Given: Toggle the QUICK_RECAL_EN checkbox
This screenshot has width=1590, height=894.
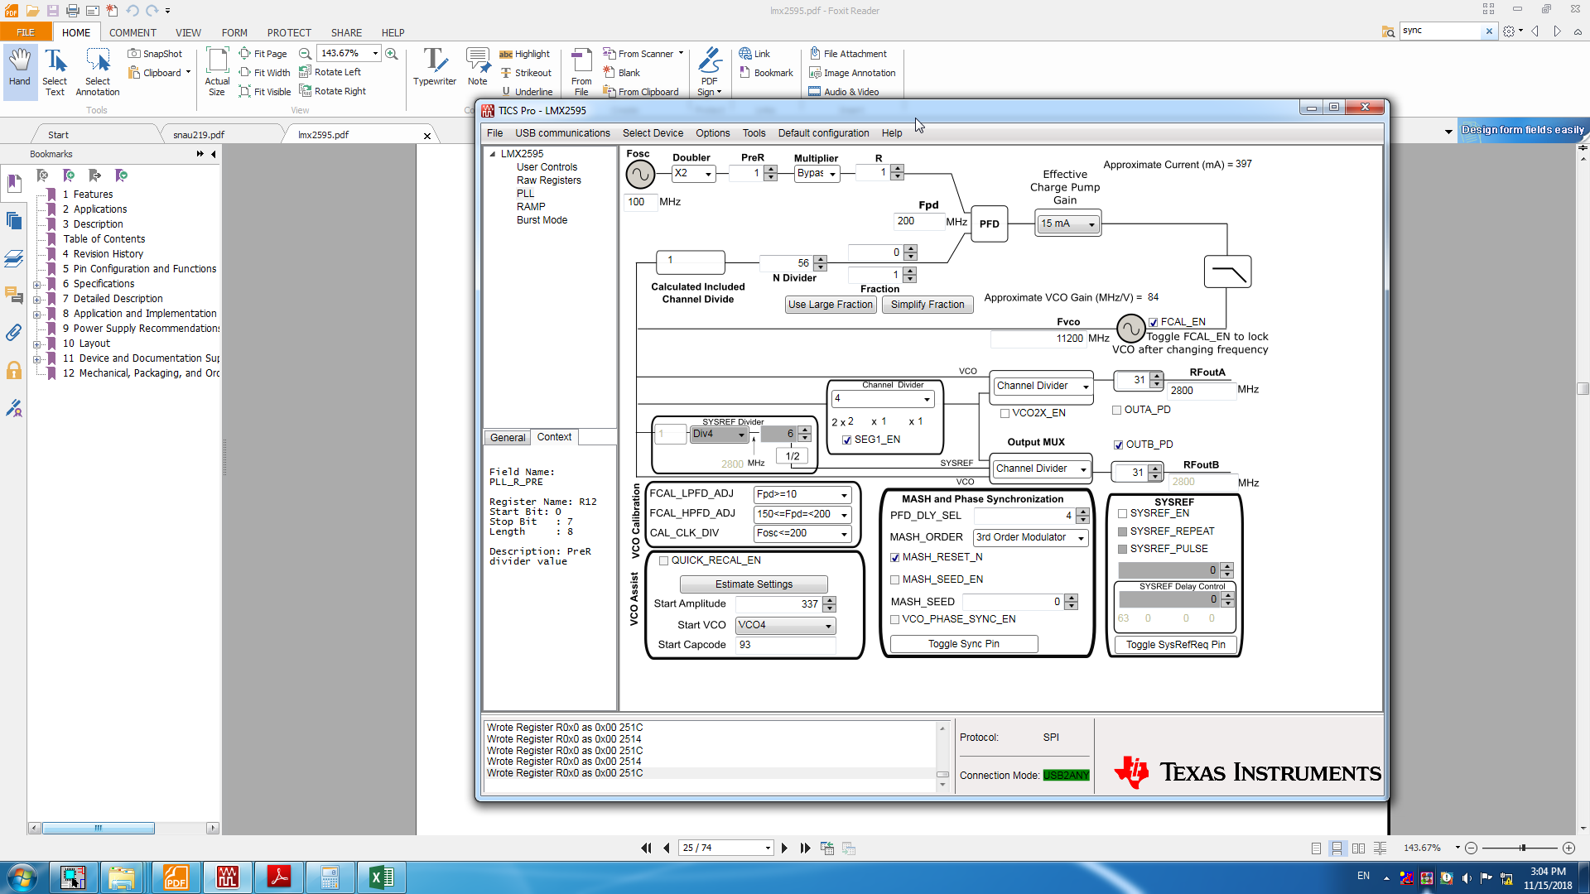Looking at the screenshot, I should point(663,560).
